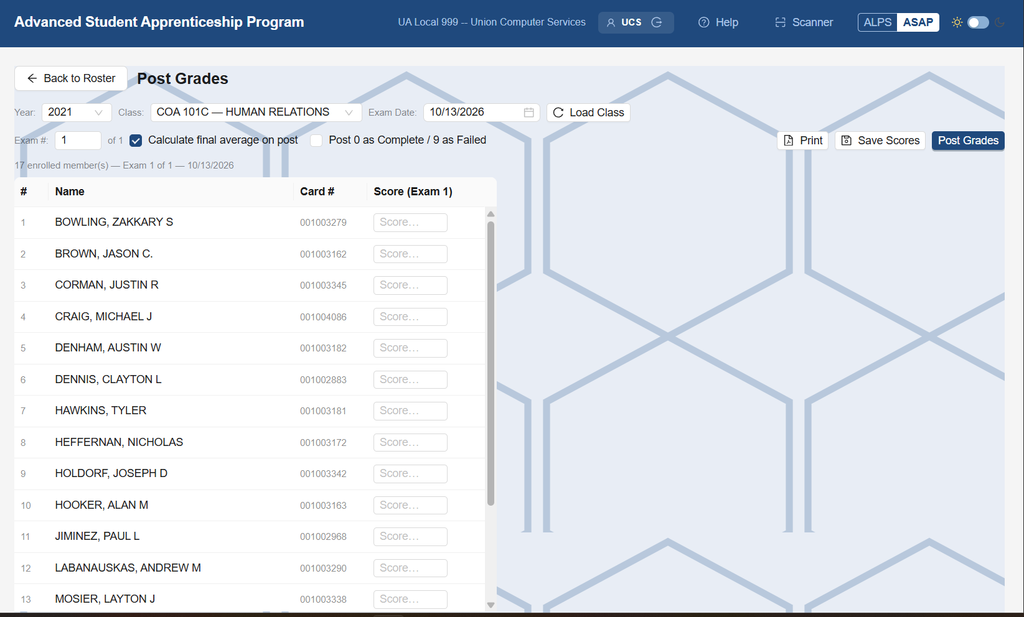Click the moon dark-mode icon
Viewport: 1024px width, 617px height.
pos(999,22)
